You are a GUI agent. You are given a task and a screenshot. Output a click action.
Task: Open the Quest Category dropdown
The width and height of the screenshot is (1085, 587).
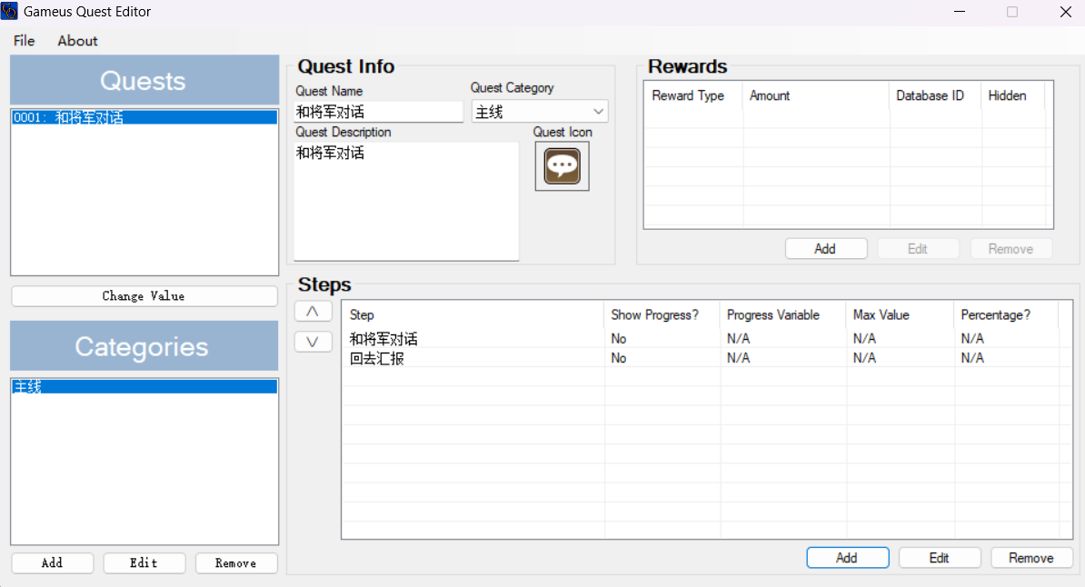coord(540,112)
